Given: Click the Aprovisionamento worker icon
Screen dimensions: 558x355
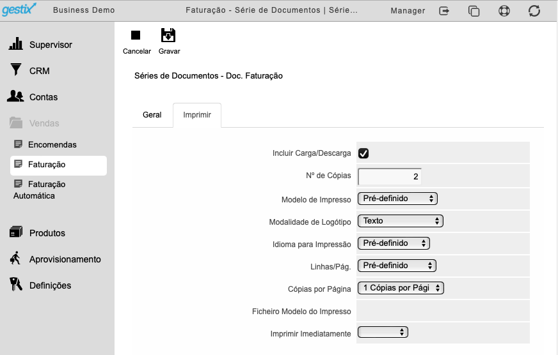Looking at the screenshot, I should coord(15,258).
